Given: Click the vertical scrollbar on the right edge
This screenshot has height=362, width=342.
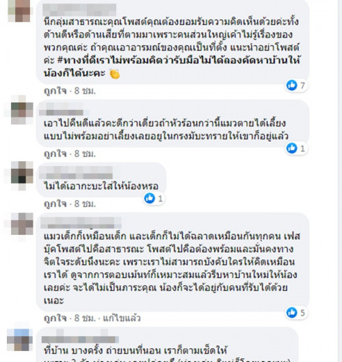Looking at the screenshot, I should pyautogui.click(x=339, y=181).
